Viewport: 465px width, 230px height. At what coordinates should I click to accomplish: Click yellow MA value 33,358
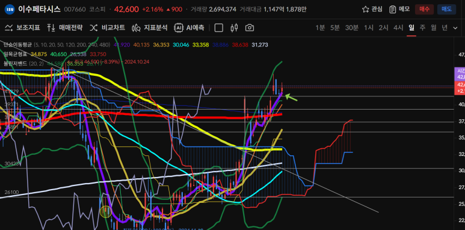tap(201, 45)
